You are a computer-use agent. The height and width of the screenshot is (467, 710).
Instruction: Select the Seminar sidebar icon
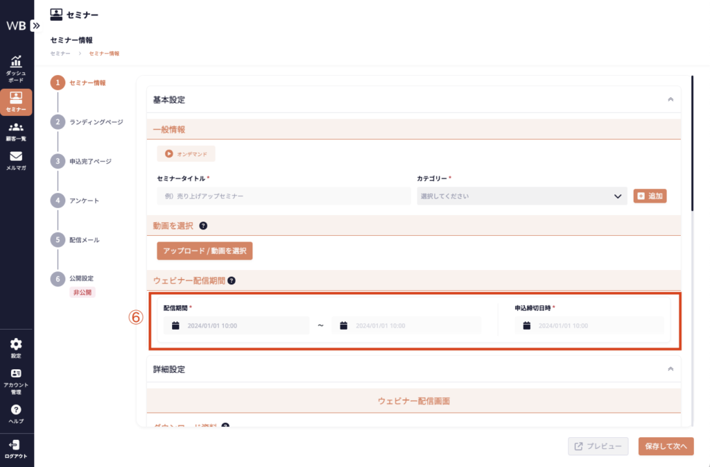coord(16,101)
